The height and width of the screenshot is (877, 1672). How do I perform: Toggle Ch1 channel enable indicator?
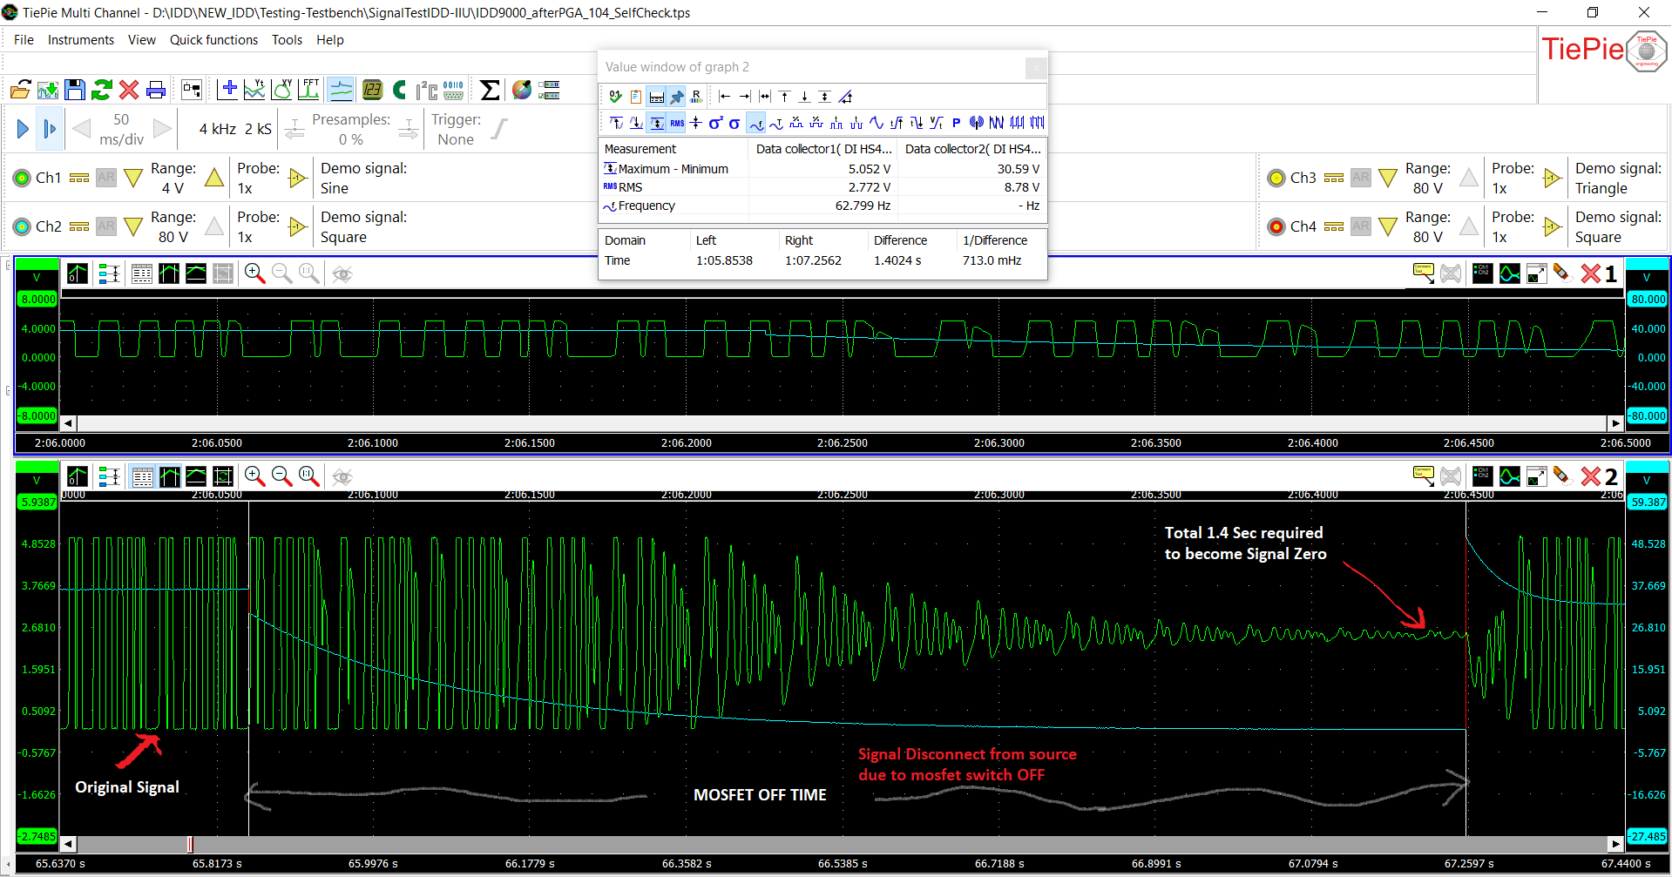(22, 178)
